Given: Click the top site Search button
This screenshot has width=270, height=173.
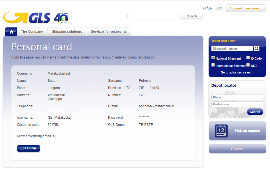Looking at the screenshot, I should point(192,16).
